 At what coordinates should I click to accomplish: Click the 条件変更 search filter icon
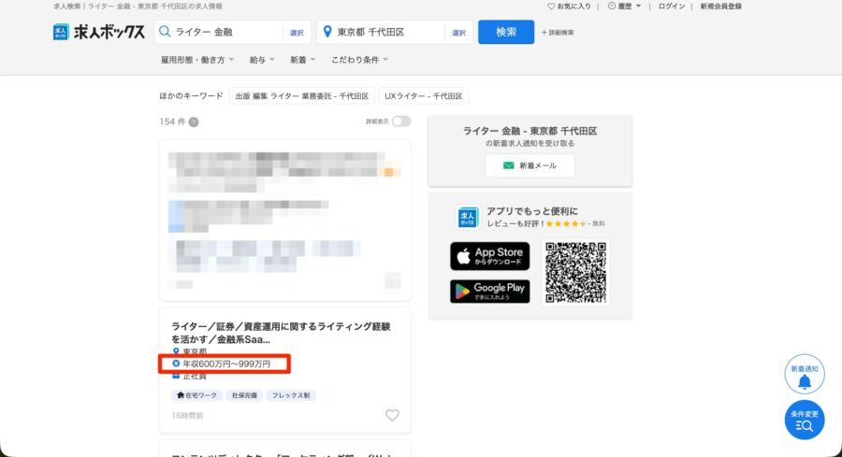point(804,421)
